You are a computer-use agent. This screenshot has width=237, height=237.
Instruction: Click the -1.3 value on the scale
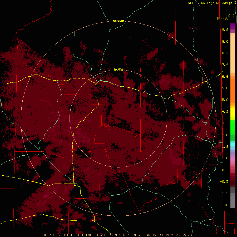pyautogui.click(x=224, y=193)
